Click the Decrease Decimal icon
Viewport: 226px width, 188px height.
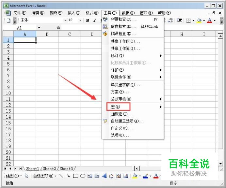tap(170, 21)
